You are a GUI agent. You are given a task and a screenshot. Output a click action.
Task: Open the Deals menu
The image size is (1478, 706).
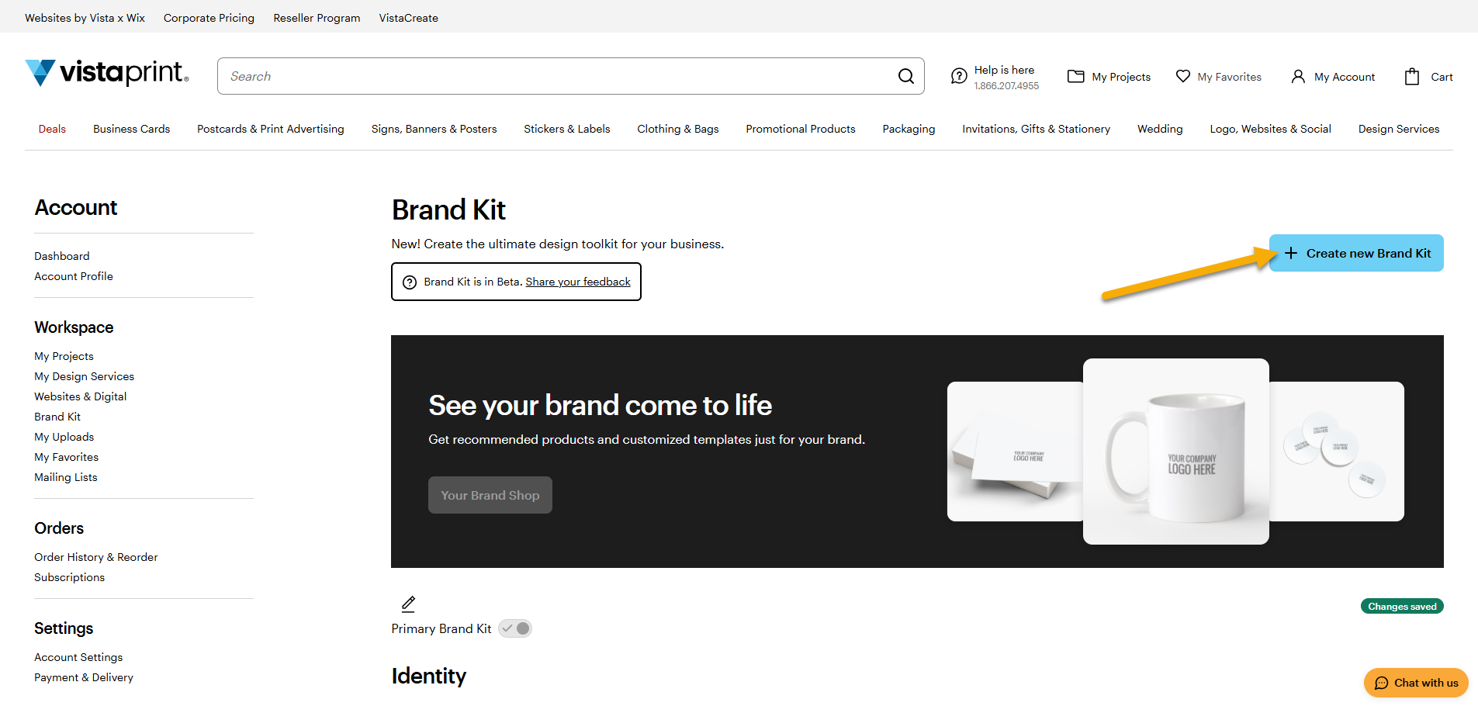click(52, 129)
